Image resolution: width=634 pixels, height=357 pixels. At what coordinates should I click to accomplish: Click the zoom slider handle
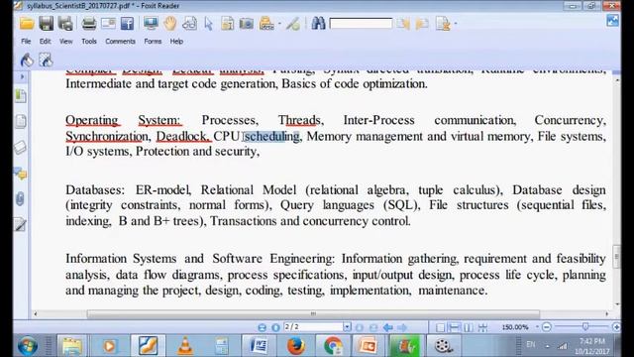[x=585, y=326]
